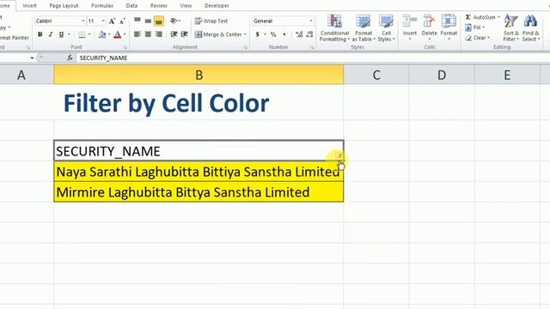Screen dimensions: 550x309
Task: Click Merge & Center button
Action: pyautogui.click(x=218, y=34)
